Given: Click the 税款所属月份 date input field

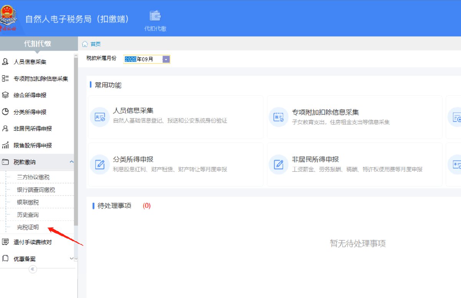Looking at the screenshot, I should coord(142,59).
